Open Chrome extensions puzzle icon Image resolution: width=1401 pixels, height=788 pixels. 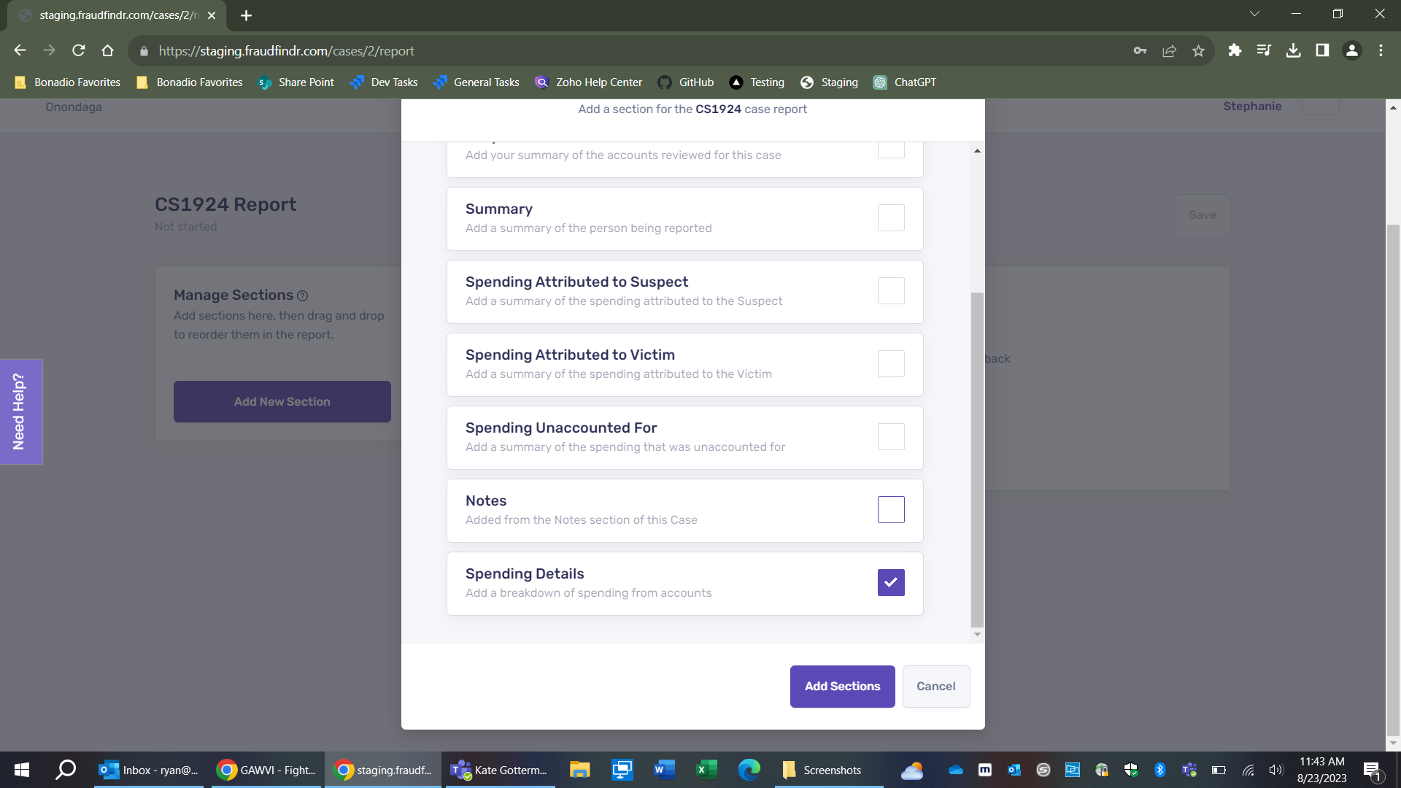[1235, 50]
